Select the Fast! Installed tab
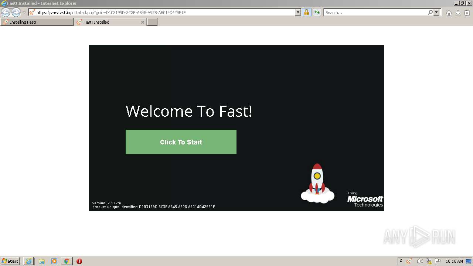Screen dimensions: 473x266 [107, 22]
